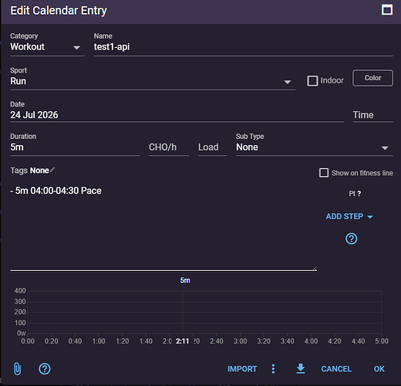
Task: Click the 3:00 tick on chart axis
Action: pos(240,341)
